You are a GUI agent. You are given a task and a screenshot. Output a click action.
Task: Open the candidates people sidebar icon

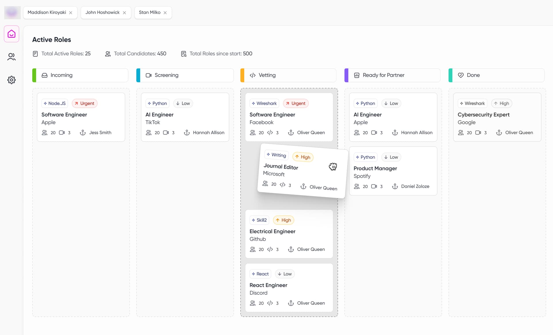(x=12, y=57)
